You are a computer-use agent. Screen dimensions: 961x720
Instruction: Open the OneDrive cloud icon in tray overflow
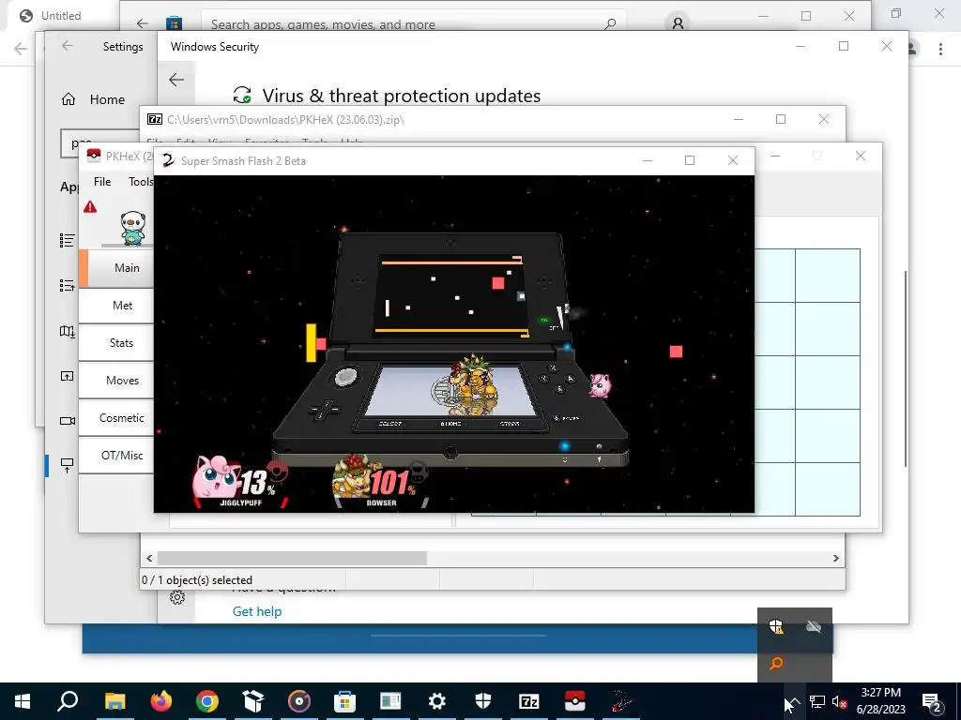(x=814, y=626)
